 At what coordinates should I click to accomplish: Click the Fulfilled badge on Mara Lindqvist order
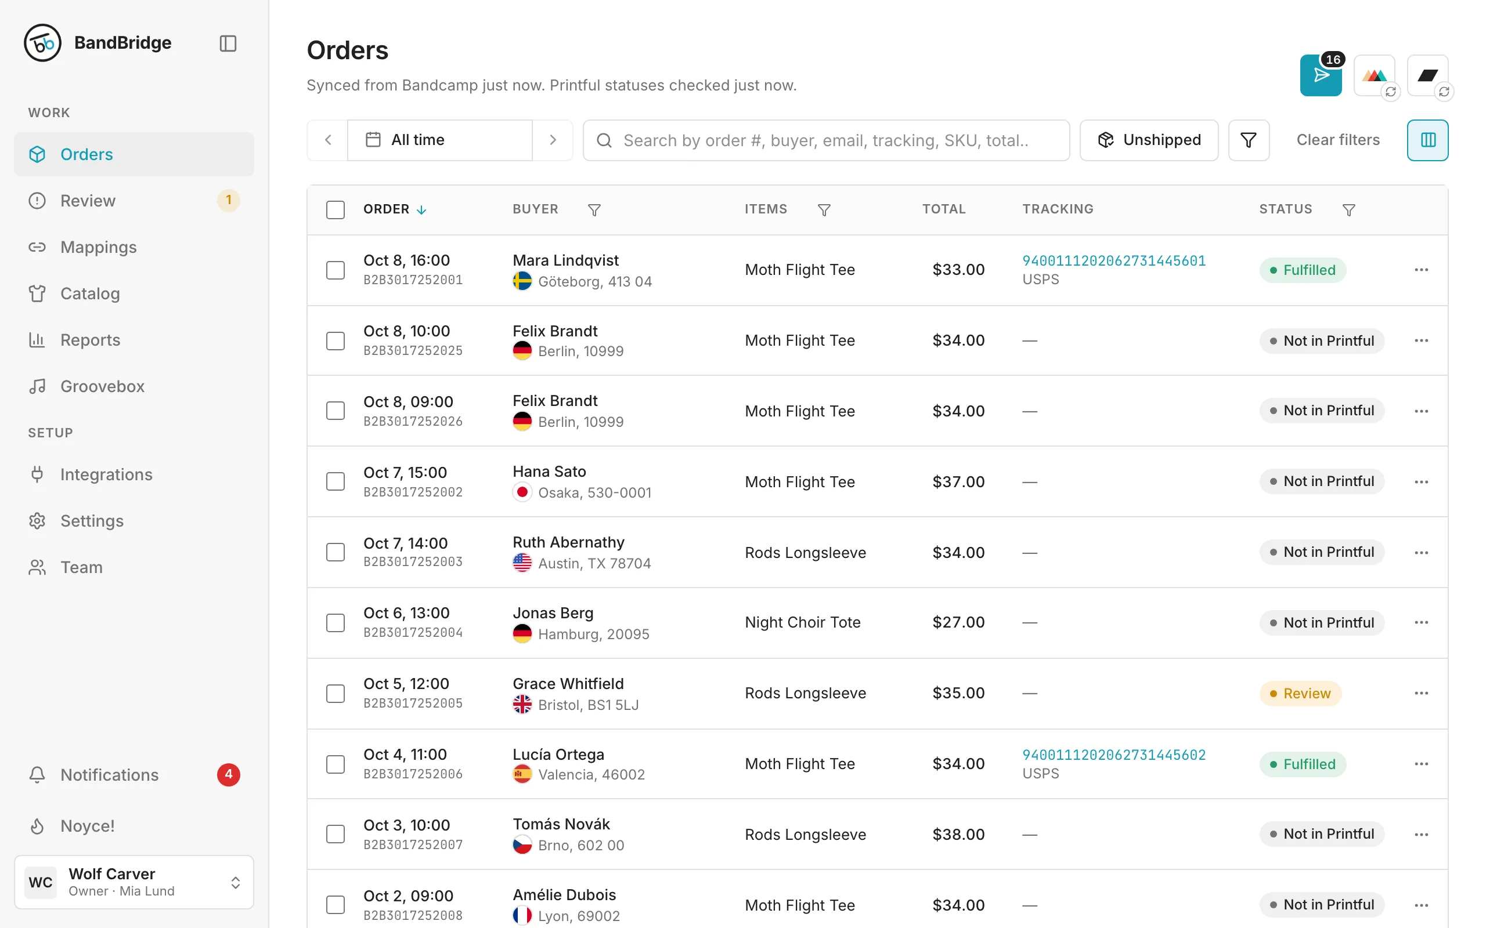tap(1303, 270)
